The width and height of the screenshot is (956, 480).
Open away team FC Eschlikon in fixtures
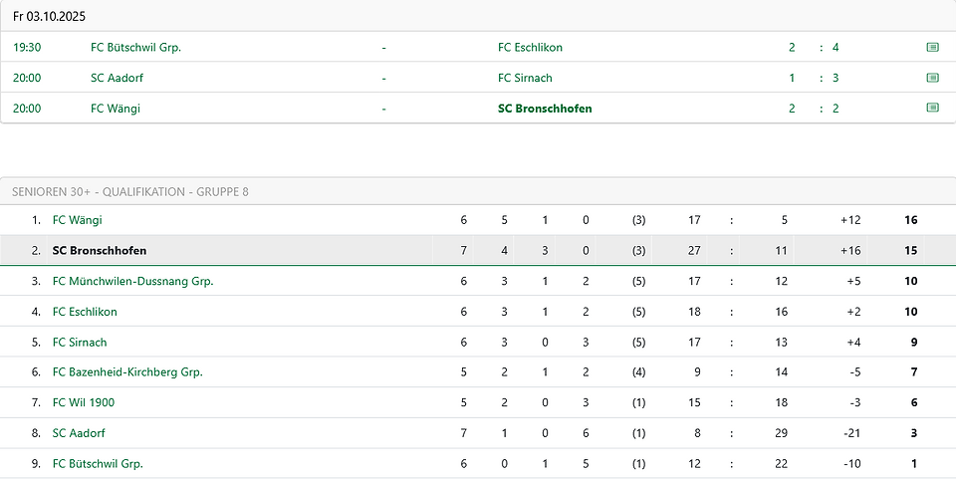click(x=531, y=48)
